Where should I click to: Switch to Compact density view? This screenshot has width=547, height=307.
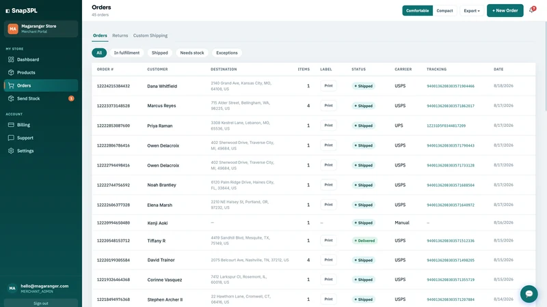(444, 10)
